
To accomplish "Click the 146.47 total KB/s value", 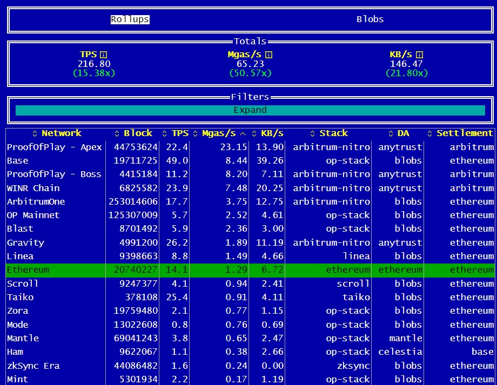I will click(x=406, y=64).
